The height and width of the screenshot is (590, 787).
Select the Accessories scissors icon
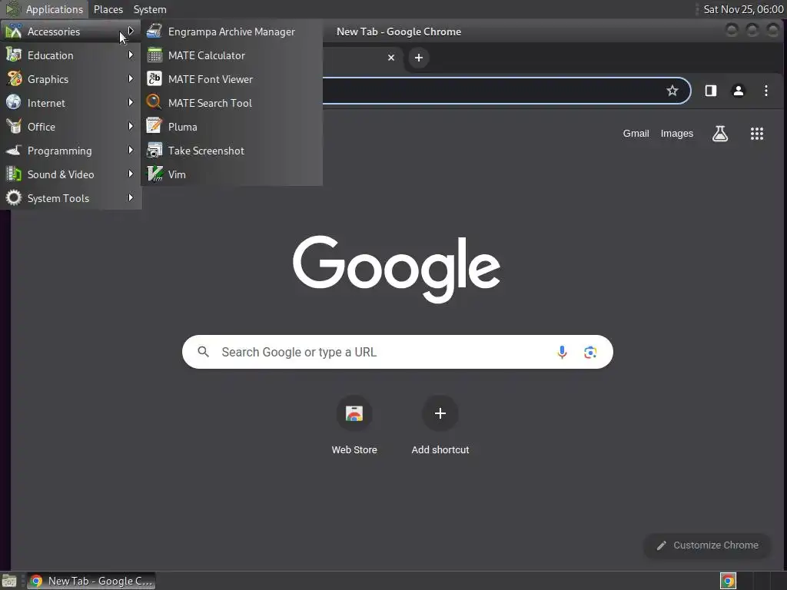[x=14, y=31]
